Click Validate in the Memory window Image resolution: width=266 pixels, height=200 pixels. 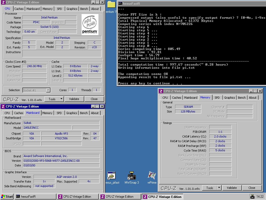(x=232, y=188)
